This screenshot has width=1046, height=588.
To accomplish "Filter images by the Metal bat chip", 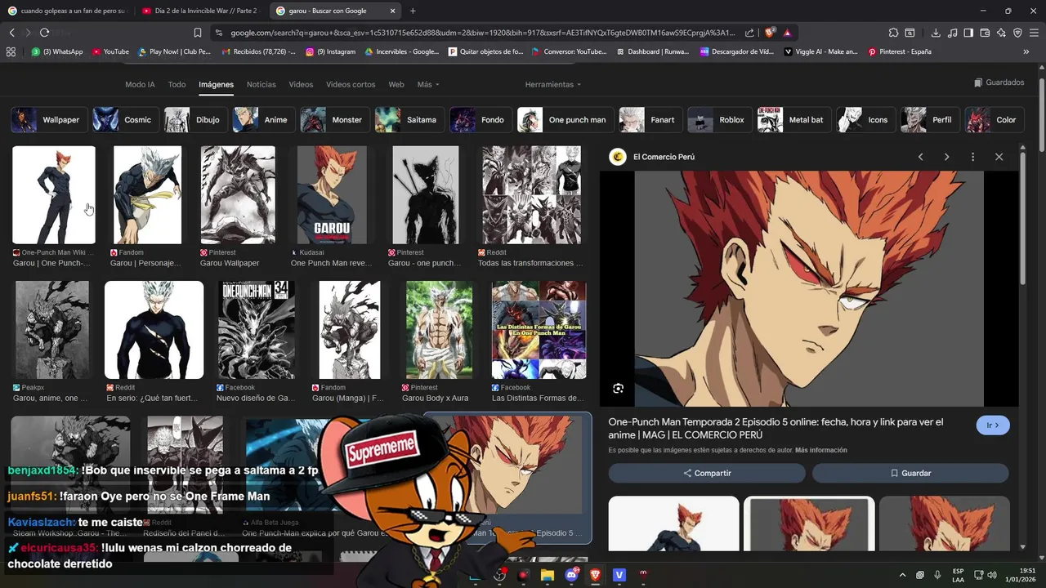I will (x=792, y=120).
